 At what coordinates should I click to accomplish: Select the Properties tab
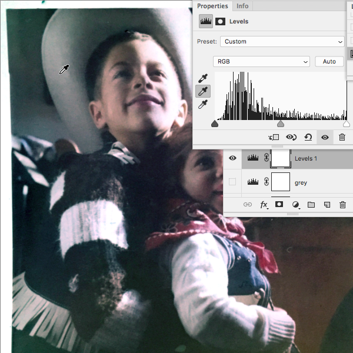point(212,6)
